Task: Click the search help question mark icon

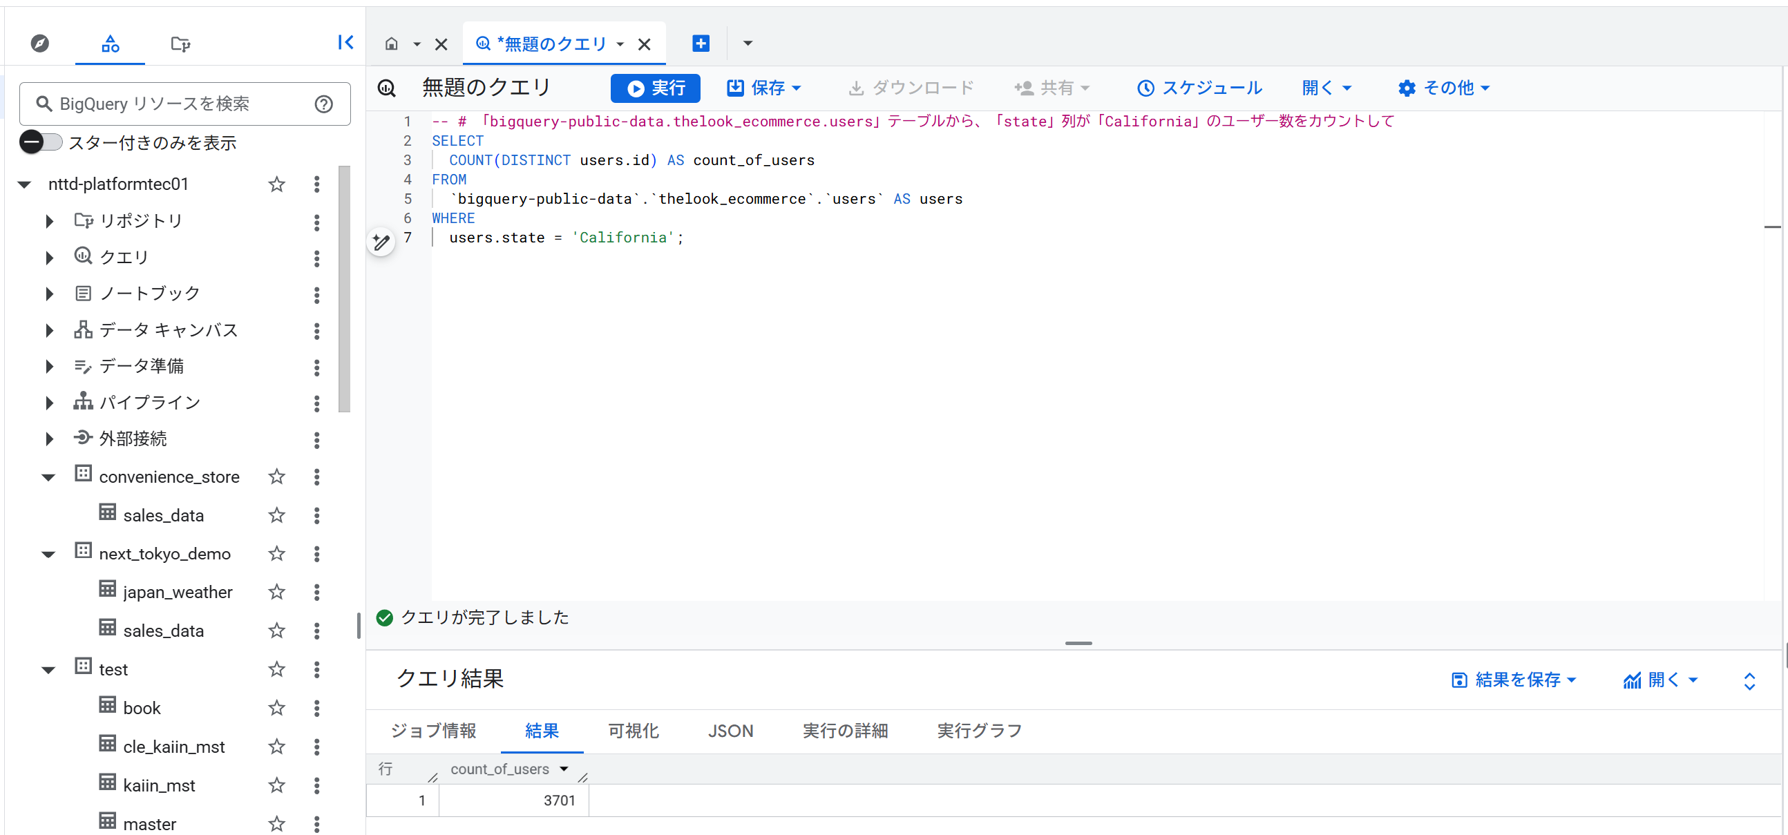Action: coord(323,104)
